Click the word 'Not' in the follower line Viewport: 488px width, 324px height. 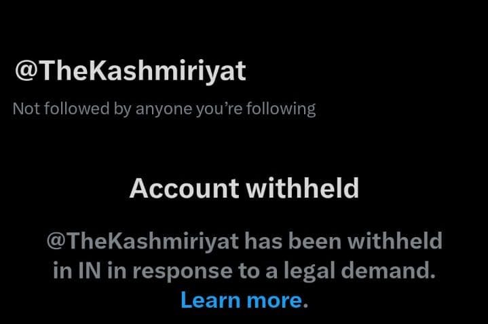tap(26, 109)
